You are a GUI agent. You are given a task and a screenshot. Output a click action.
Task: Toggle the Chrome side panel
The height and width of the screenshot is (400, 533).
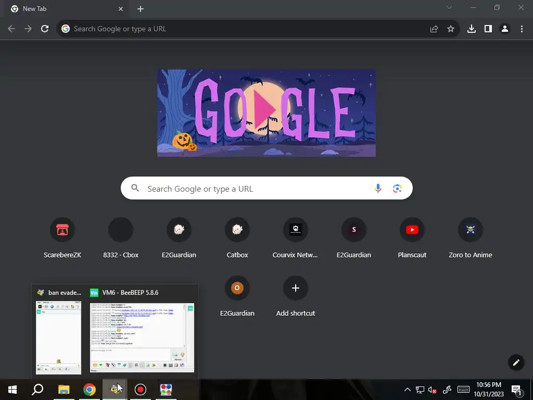[x=488, y=29]
